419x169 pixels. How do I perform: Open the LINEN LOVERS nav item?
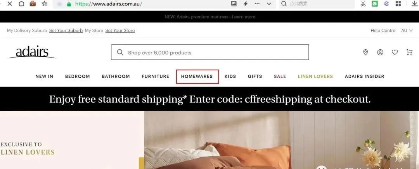pyautogui.click(x=315, y=77)
